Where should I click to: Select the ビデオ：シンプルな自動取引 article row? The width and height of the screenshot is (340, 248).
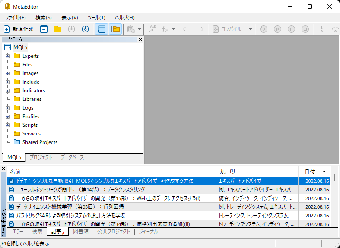coord(169,181)
